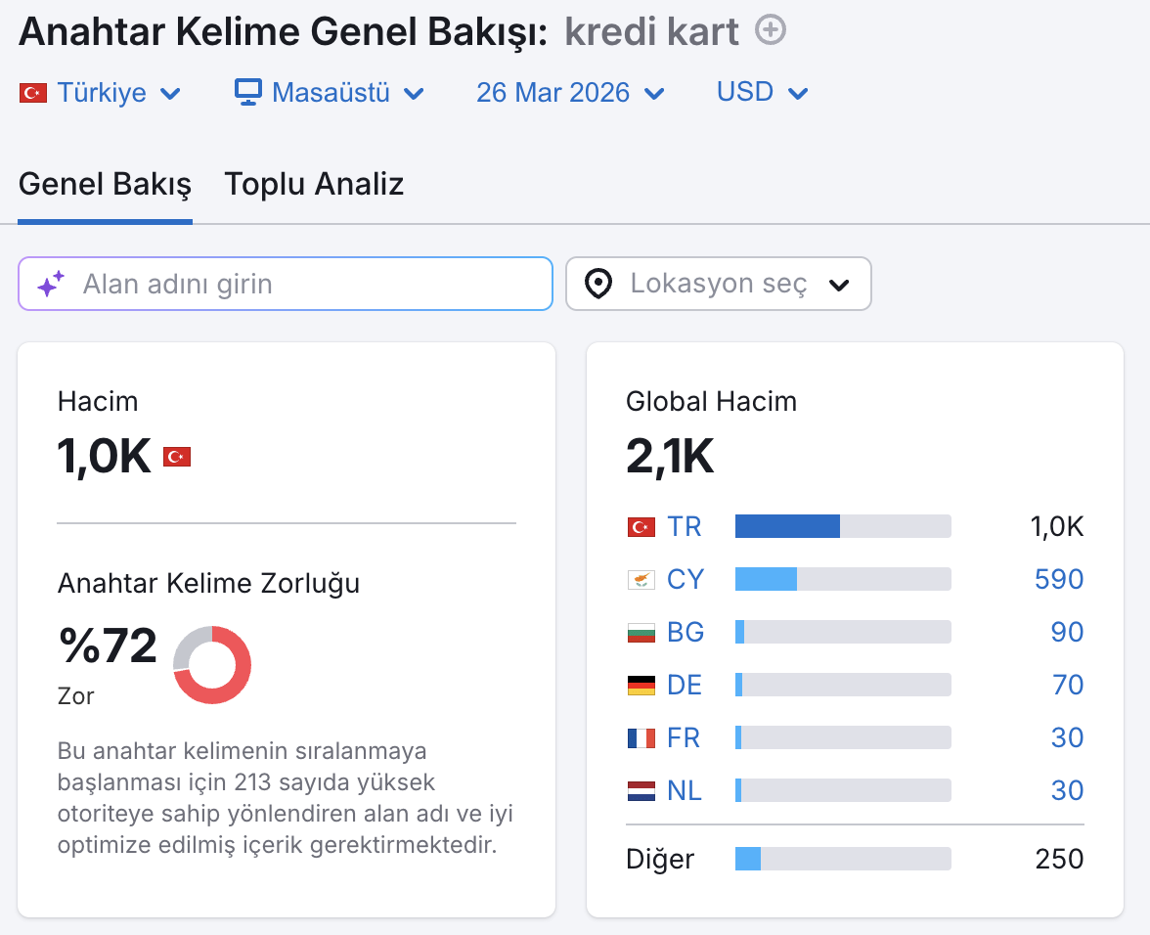The width and height of the screenshot is (1150, 935).
Task: Open the Türkiye country dropdown
Action: (100, 93)
